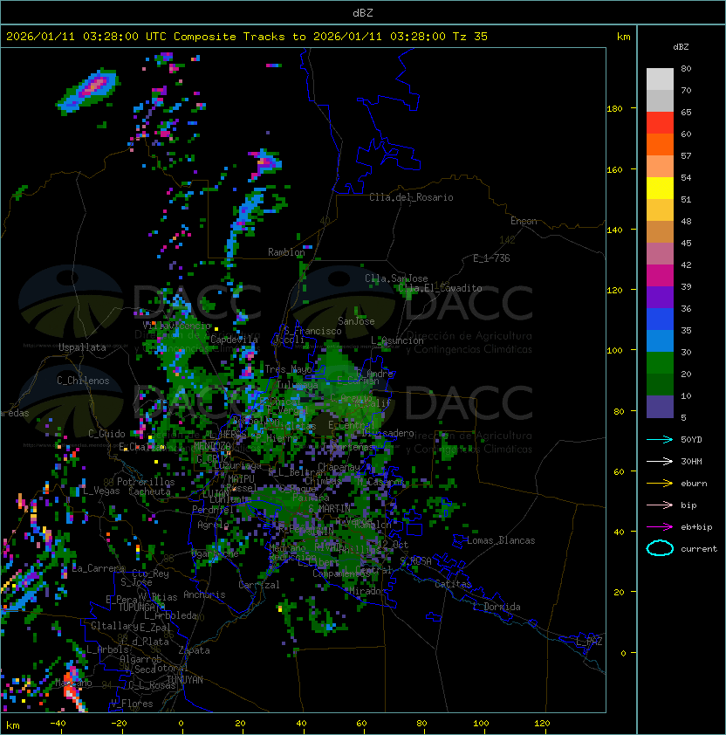Click the 'Carrizal' map label

(x=259, y=585)
